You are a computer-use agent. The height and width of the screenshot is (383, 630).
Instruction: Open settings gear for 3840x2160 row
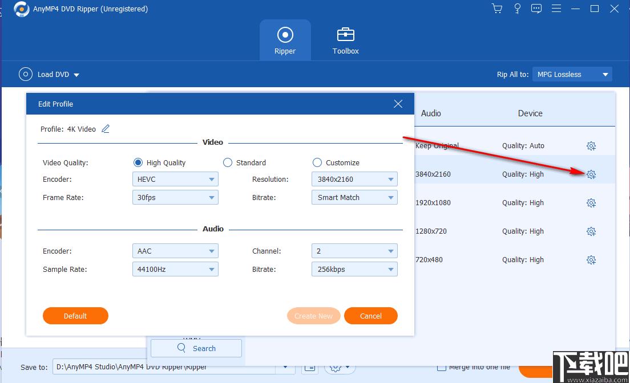(x=591, y=174)
